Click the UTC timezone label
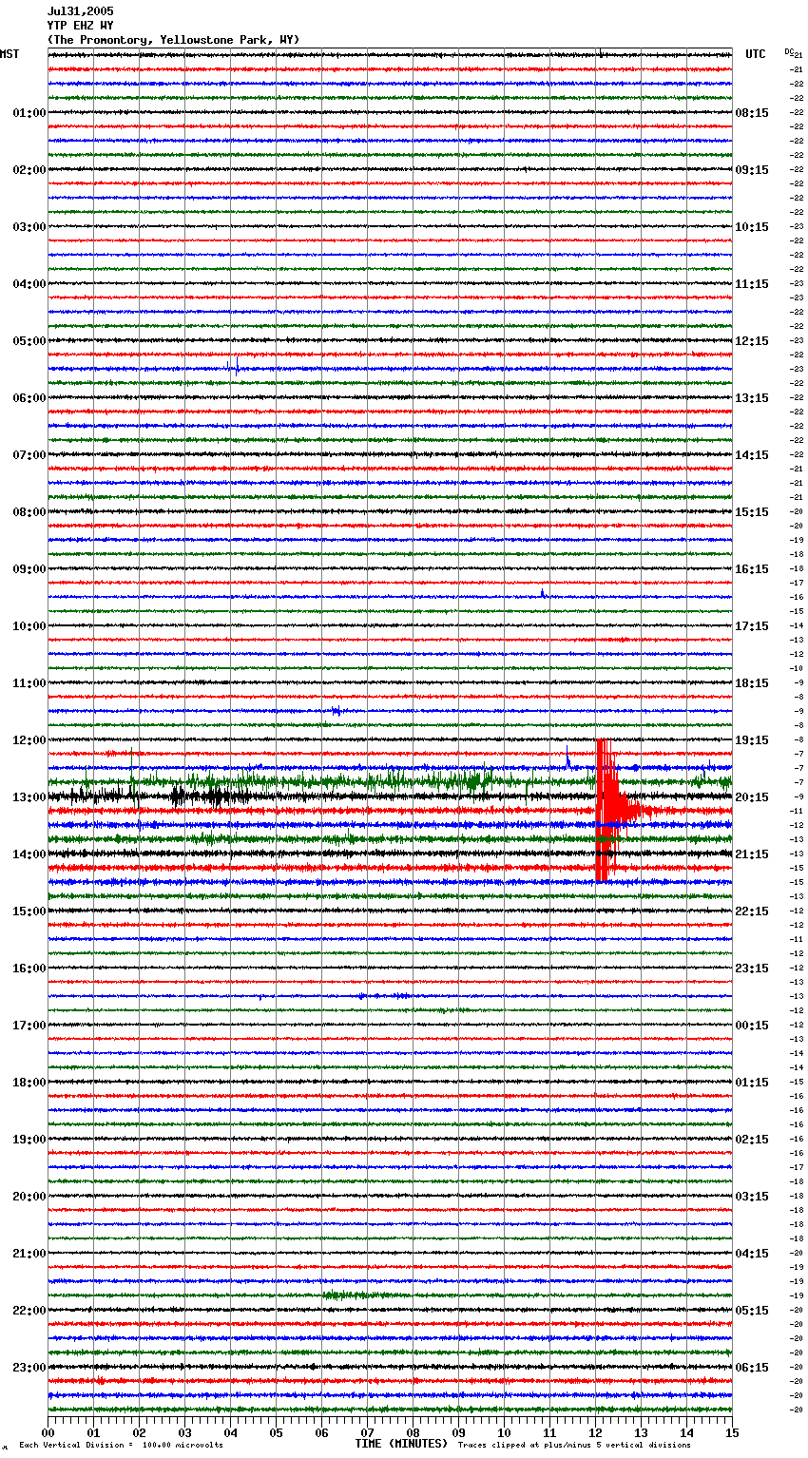Screen dimensions: 808x1458 tap(755, 54)
